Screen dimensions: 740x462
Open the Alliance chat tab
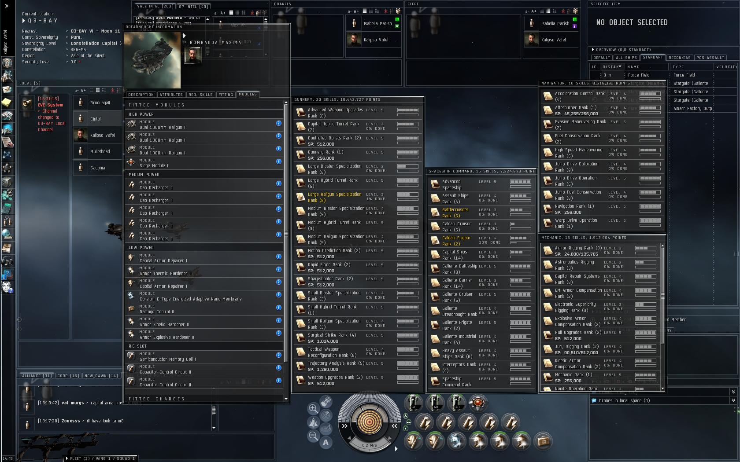click(36, 376)
